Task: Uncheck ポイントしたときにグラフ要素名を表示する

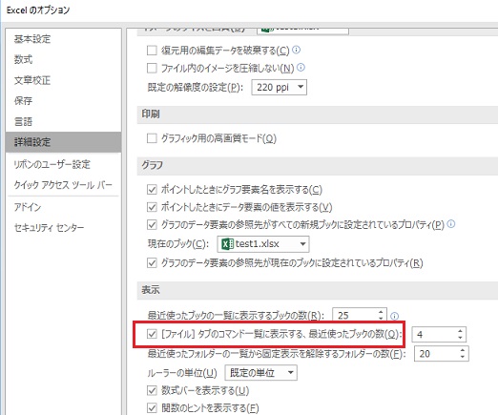Action: pos(152,190)
